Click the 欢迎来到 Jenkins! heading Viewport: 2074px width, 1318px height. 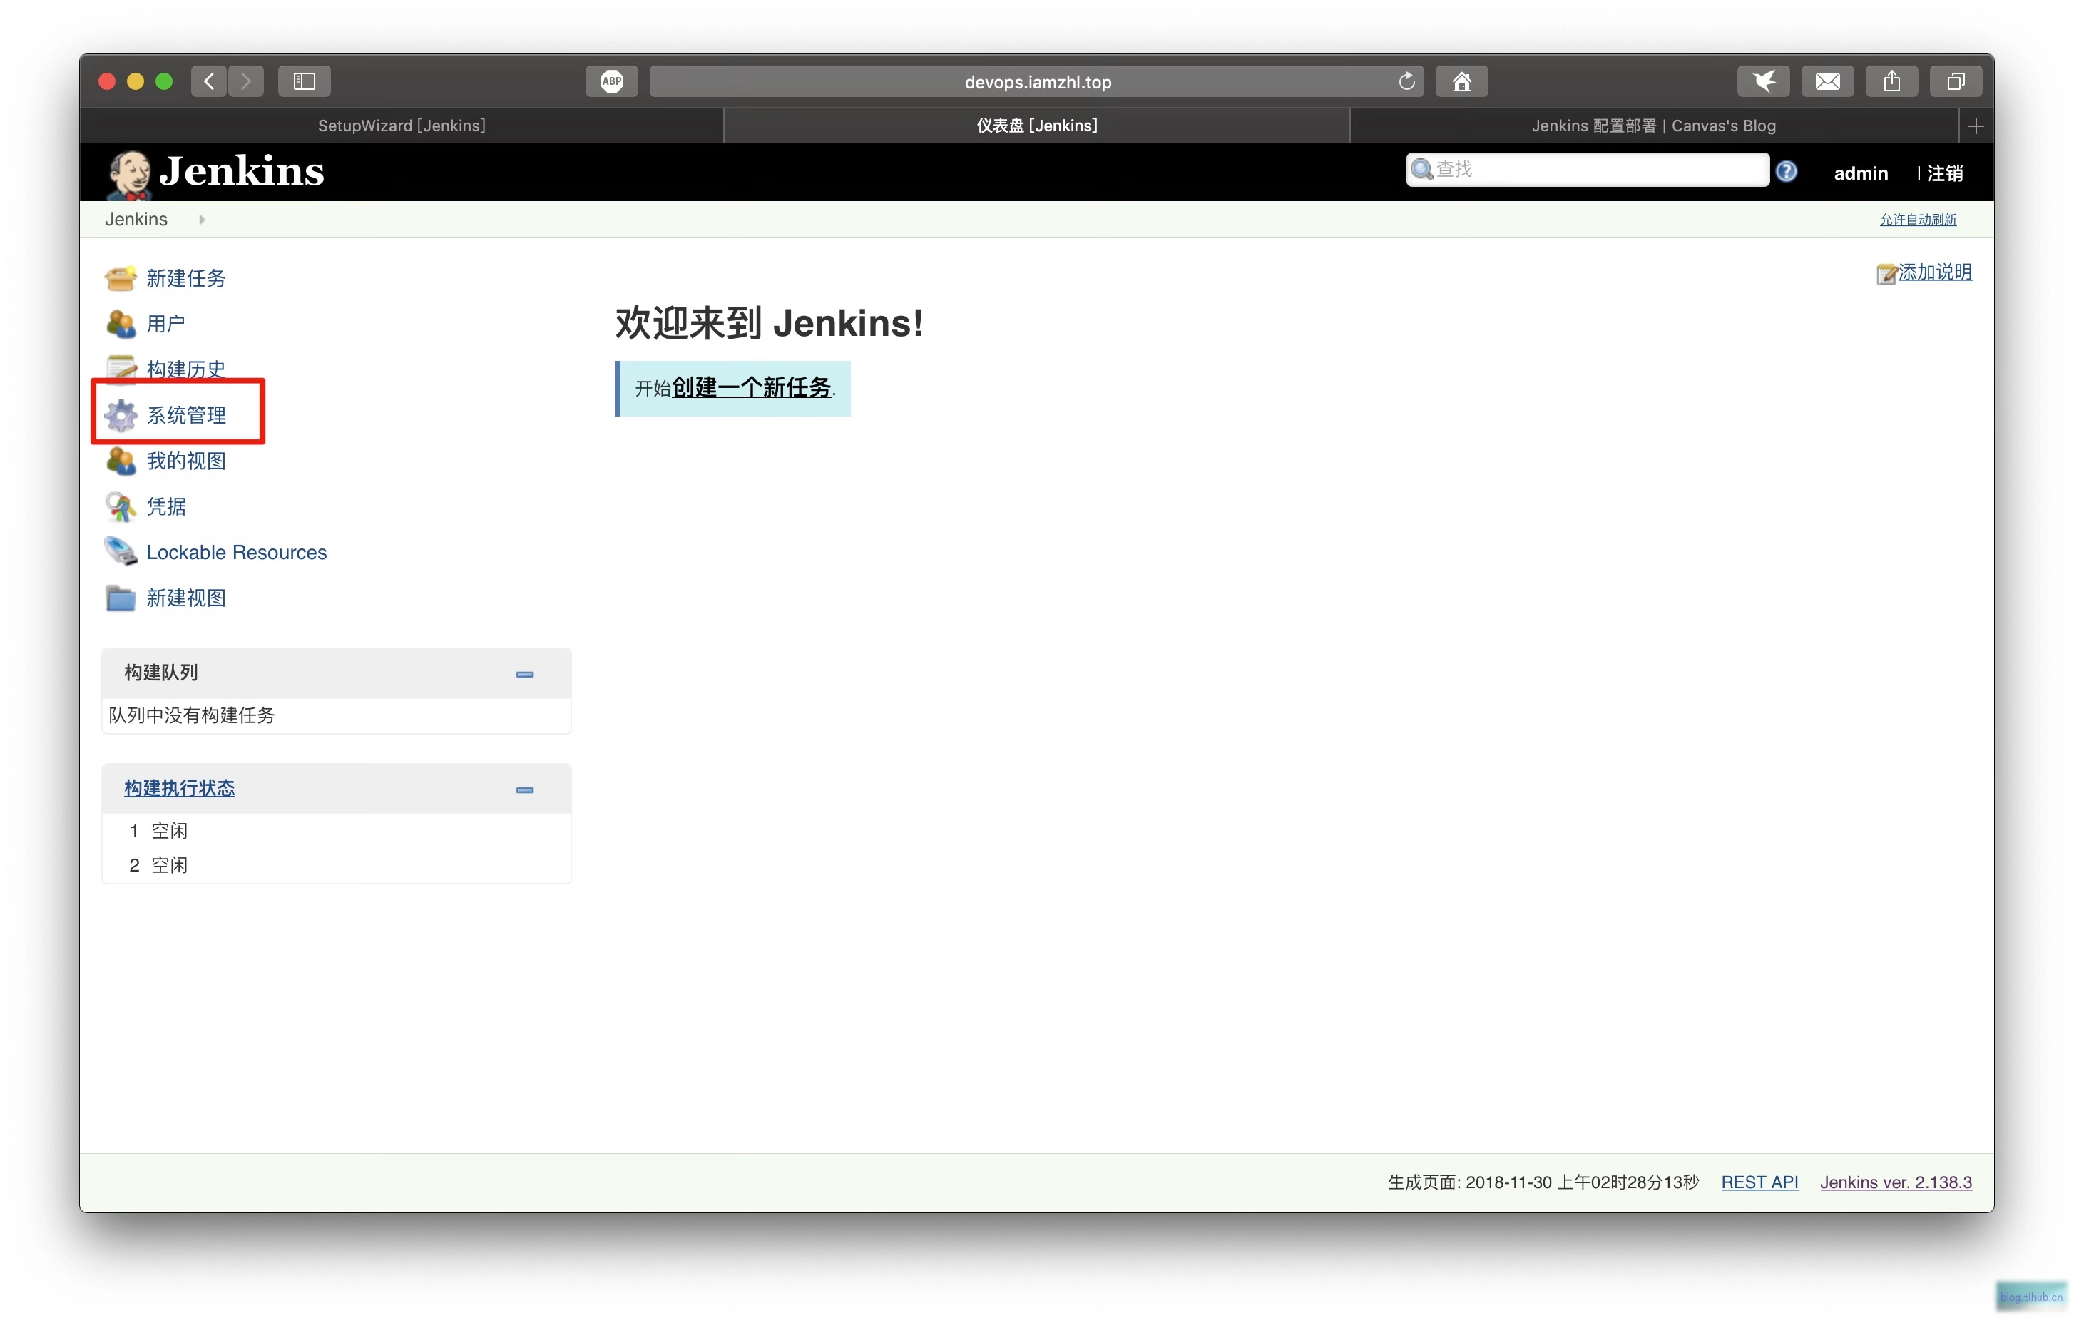click(769, 324)
